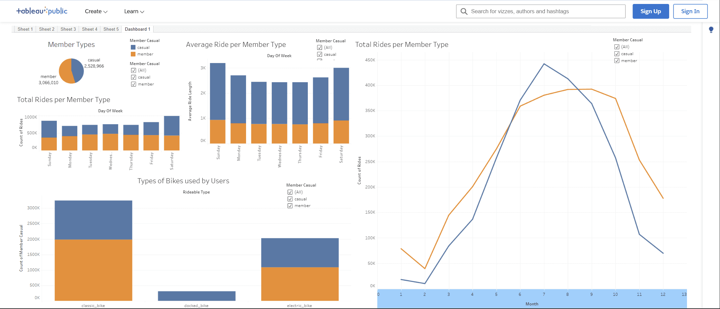The image size is (720, 309).
Task: Uncheck 'member' in Member Types filter
Action: point(133,84)
